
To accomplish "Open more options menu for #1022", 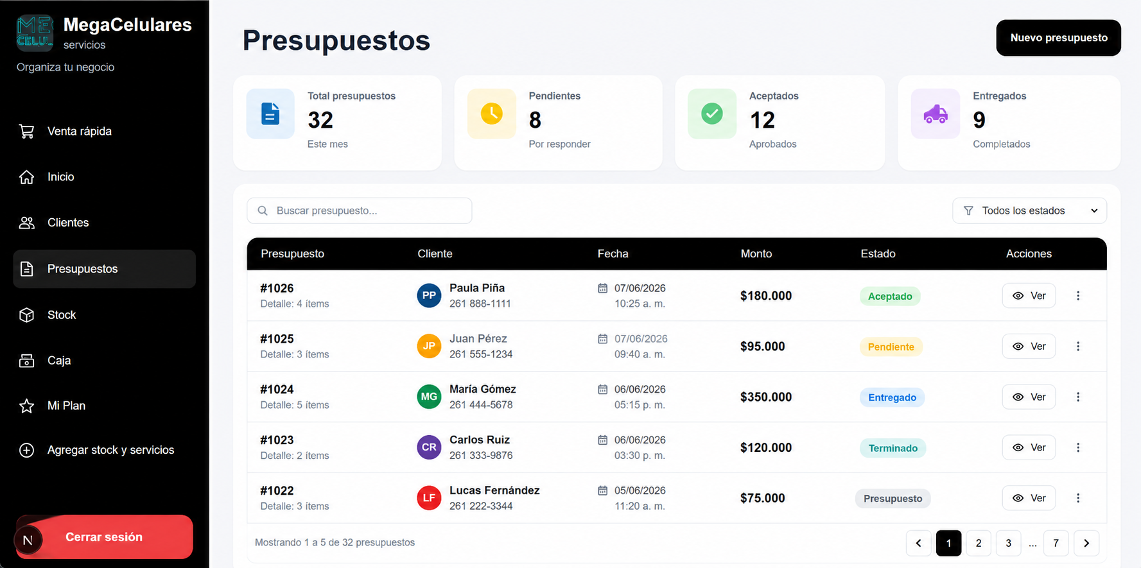I will pyautogui.click(x=1078, y=498).
